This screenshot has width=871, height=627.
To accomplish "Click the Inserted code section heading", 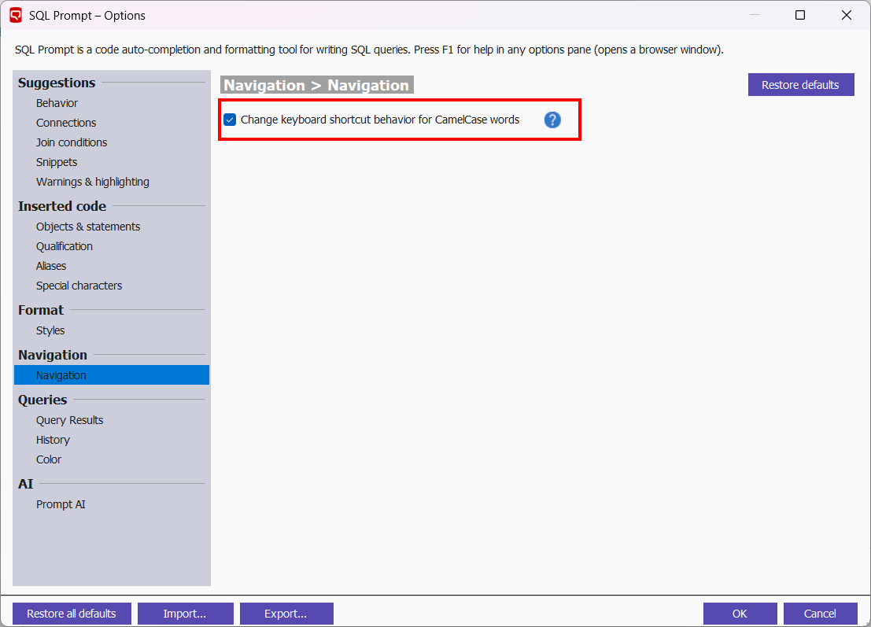I will 61,206.
